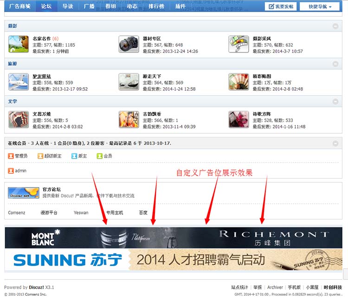The height and width of the screenshot is (304, 348).
Task: Collapse the 旅游 section
Action: (335, 64)
